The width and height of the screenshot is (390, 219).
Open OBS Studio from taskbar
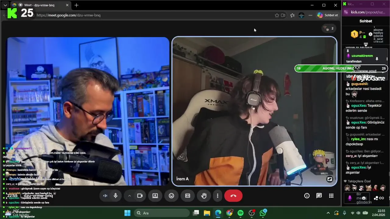pos(252,213)
